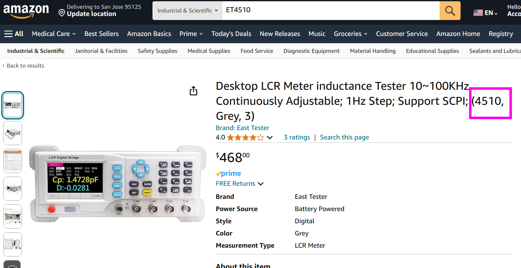Click the prime checkmark logo
Image resolution: width=521 pixels, height=268 pixels.
pyautogui.click(x=228, y=174)
